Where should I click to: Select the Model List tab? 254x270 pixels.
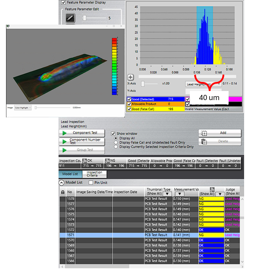coord(70,174)
